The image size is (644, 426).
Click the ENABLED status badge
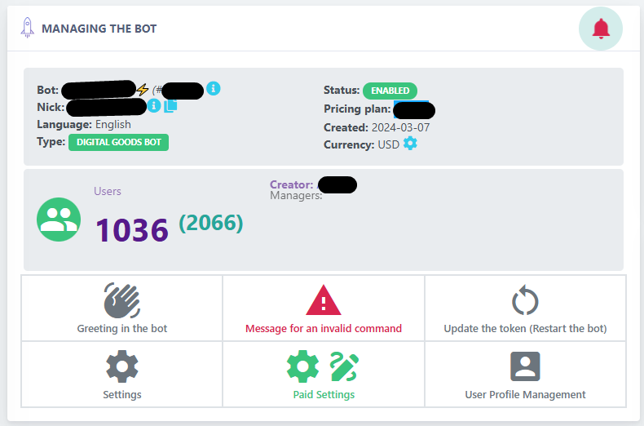(x=390, y=91)
